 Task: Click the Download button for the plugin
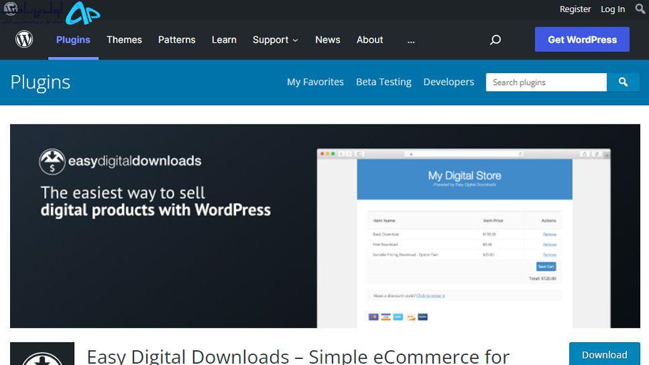pyautogui.click(x=604, y=354)
